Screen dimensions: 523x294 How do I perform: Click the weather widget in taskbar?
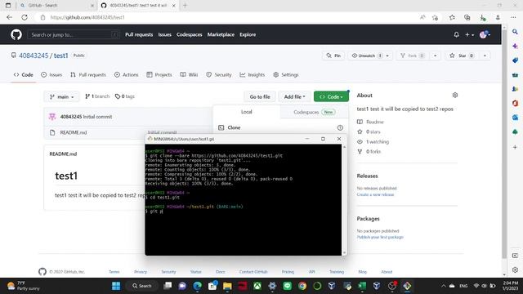tap(24, 286)
